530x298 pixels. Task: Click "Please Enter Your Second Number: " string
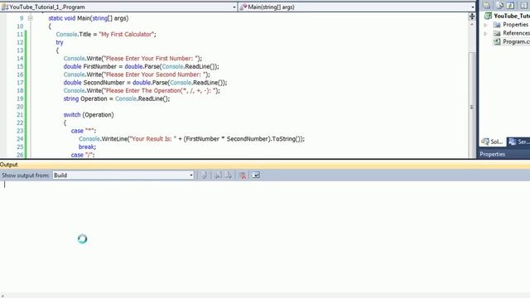click(156, 74)
